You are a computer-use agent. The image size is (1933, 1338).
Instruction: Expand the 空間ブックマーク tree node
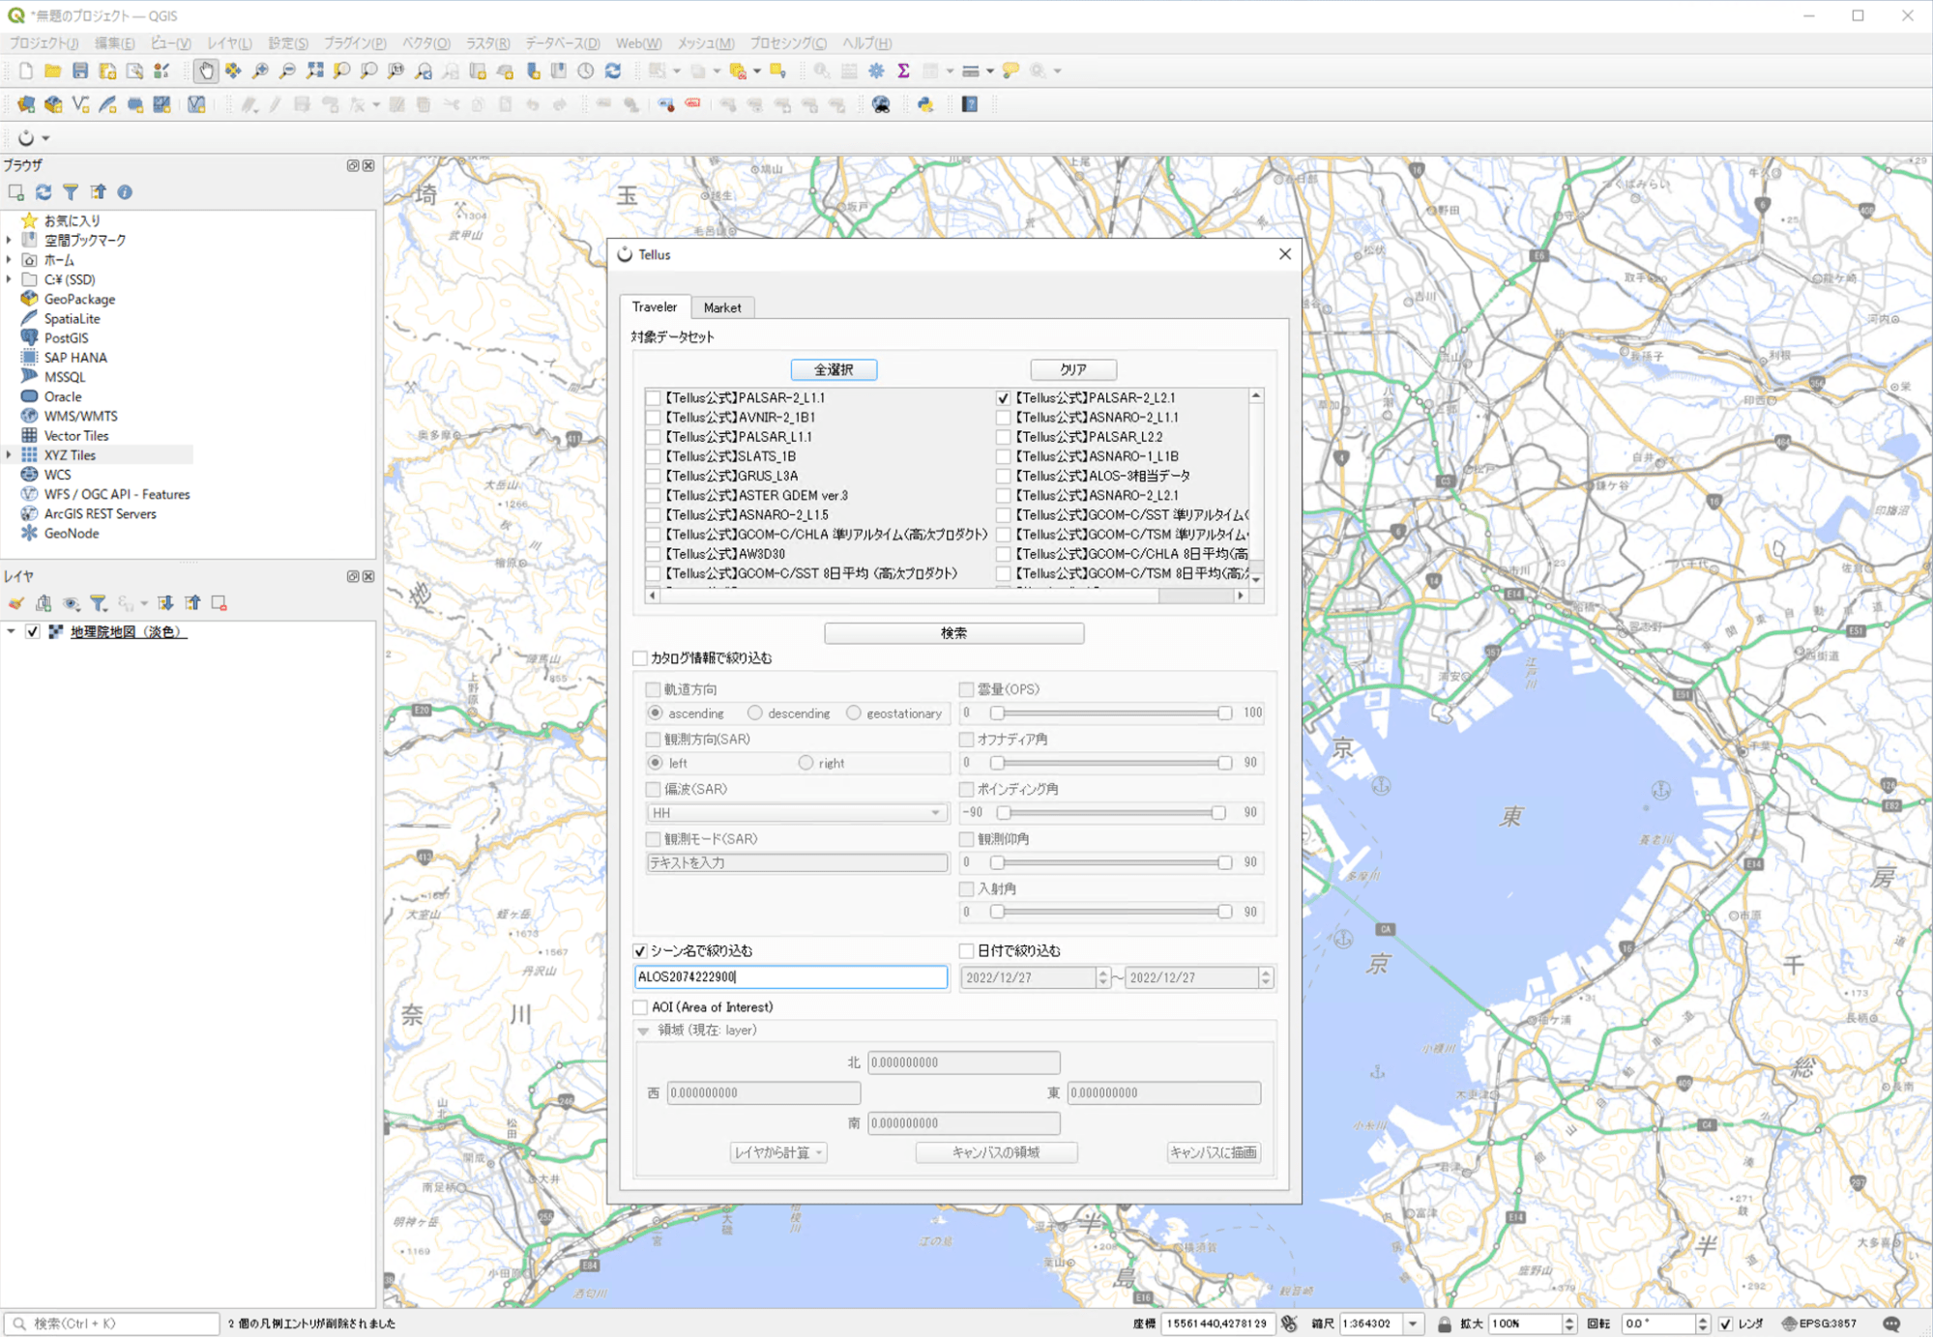(x=10, y=240)
